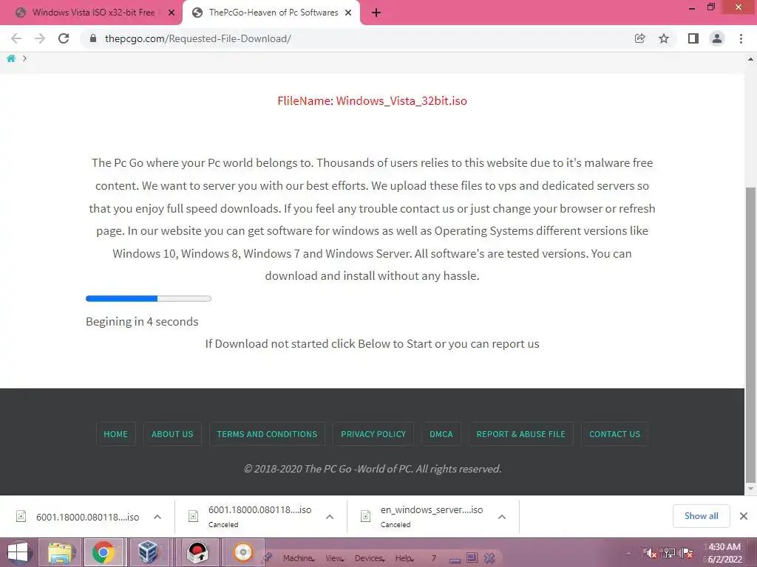This screenshot has width=757, height=567.
Task: Reload the thepcgo.com page
Action: [64, 38]
